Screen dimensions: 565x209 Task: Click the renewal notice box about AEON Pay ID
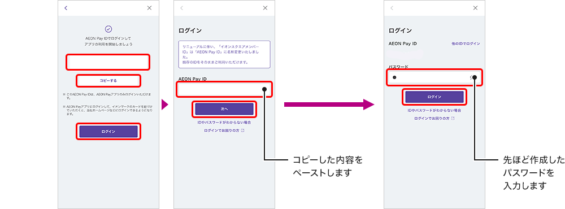[224, 54]
